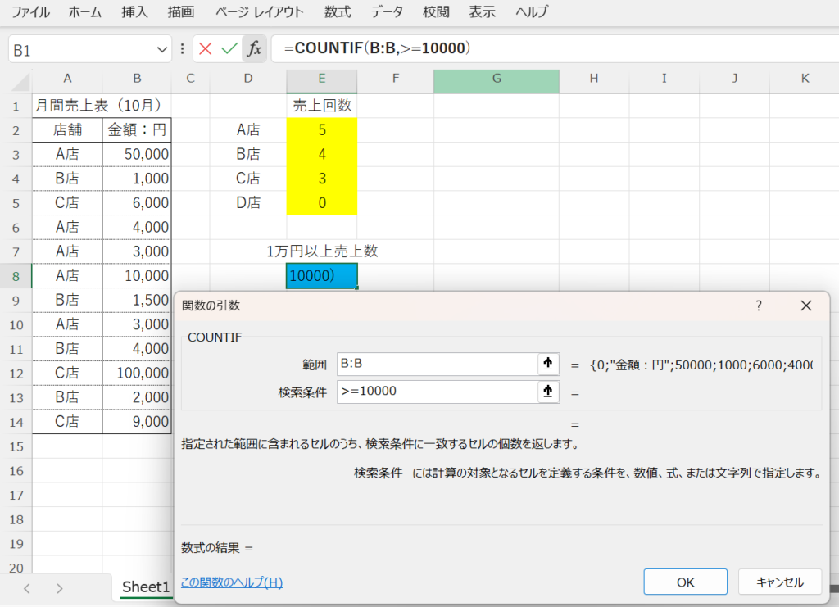The width and height of the screenshot is (839, 607).
Task: Open the 数式 ribbon tab
Action: tap(337, 12)
